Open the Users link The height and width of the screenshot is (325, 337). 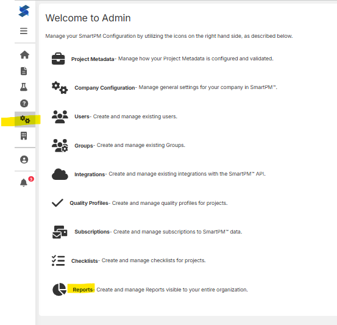(82, 116)
